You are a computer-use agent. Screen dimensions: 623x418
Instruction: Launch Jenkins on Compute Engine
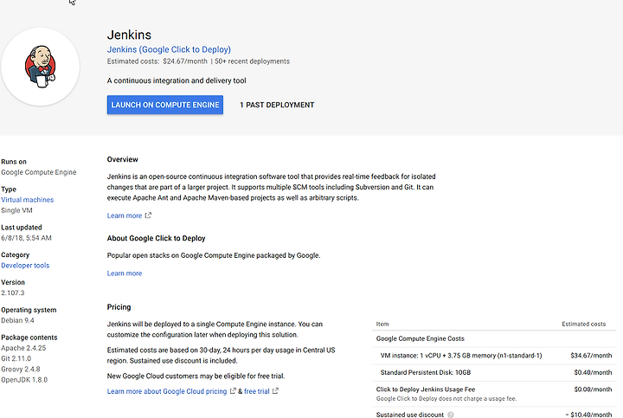165,105
